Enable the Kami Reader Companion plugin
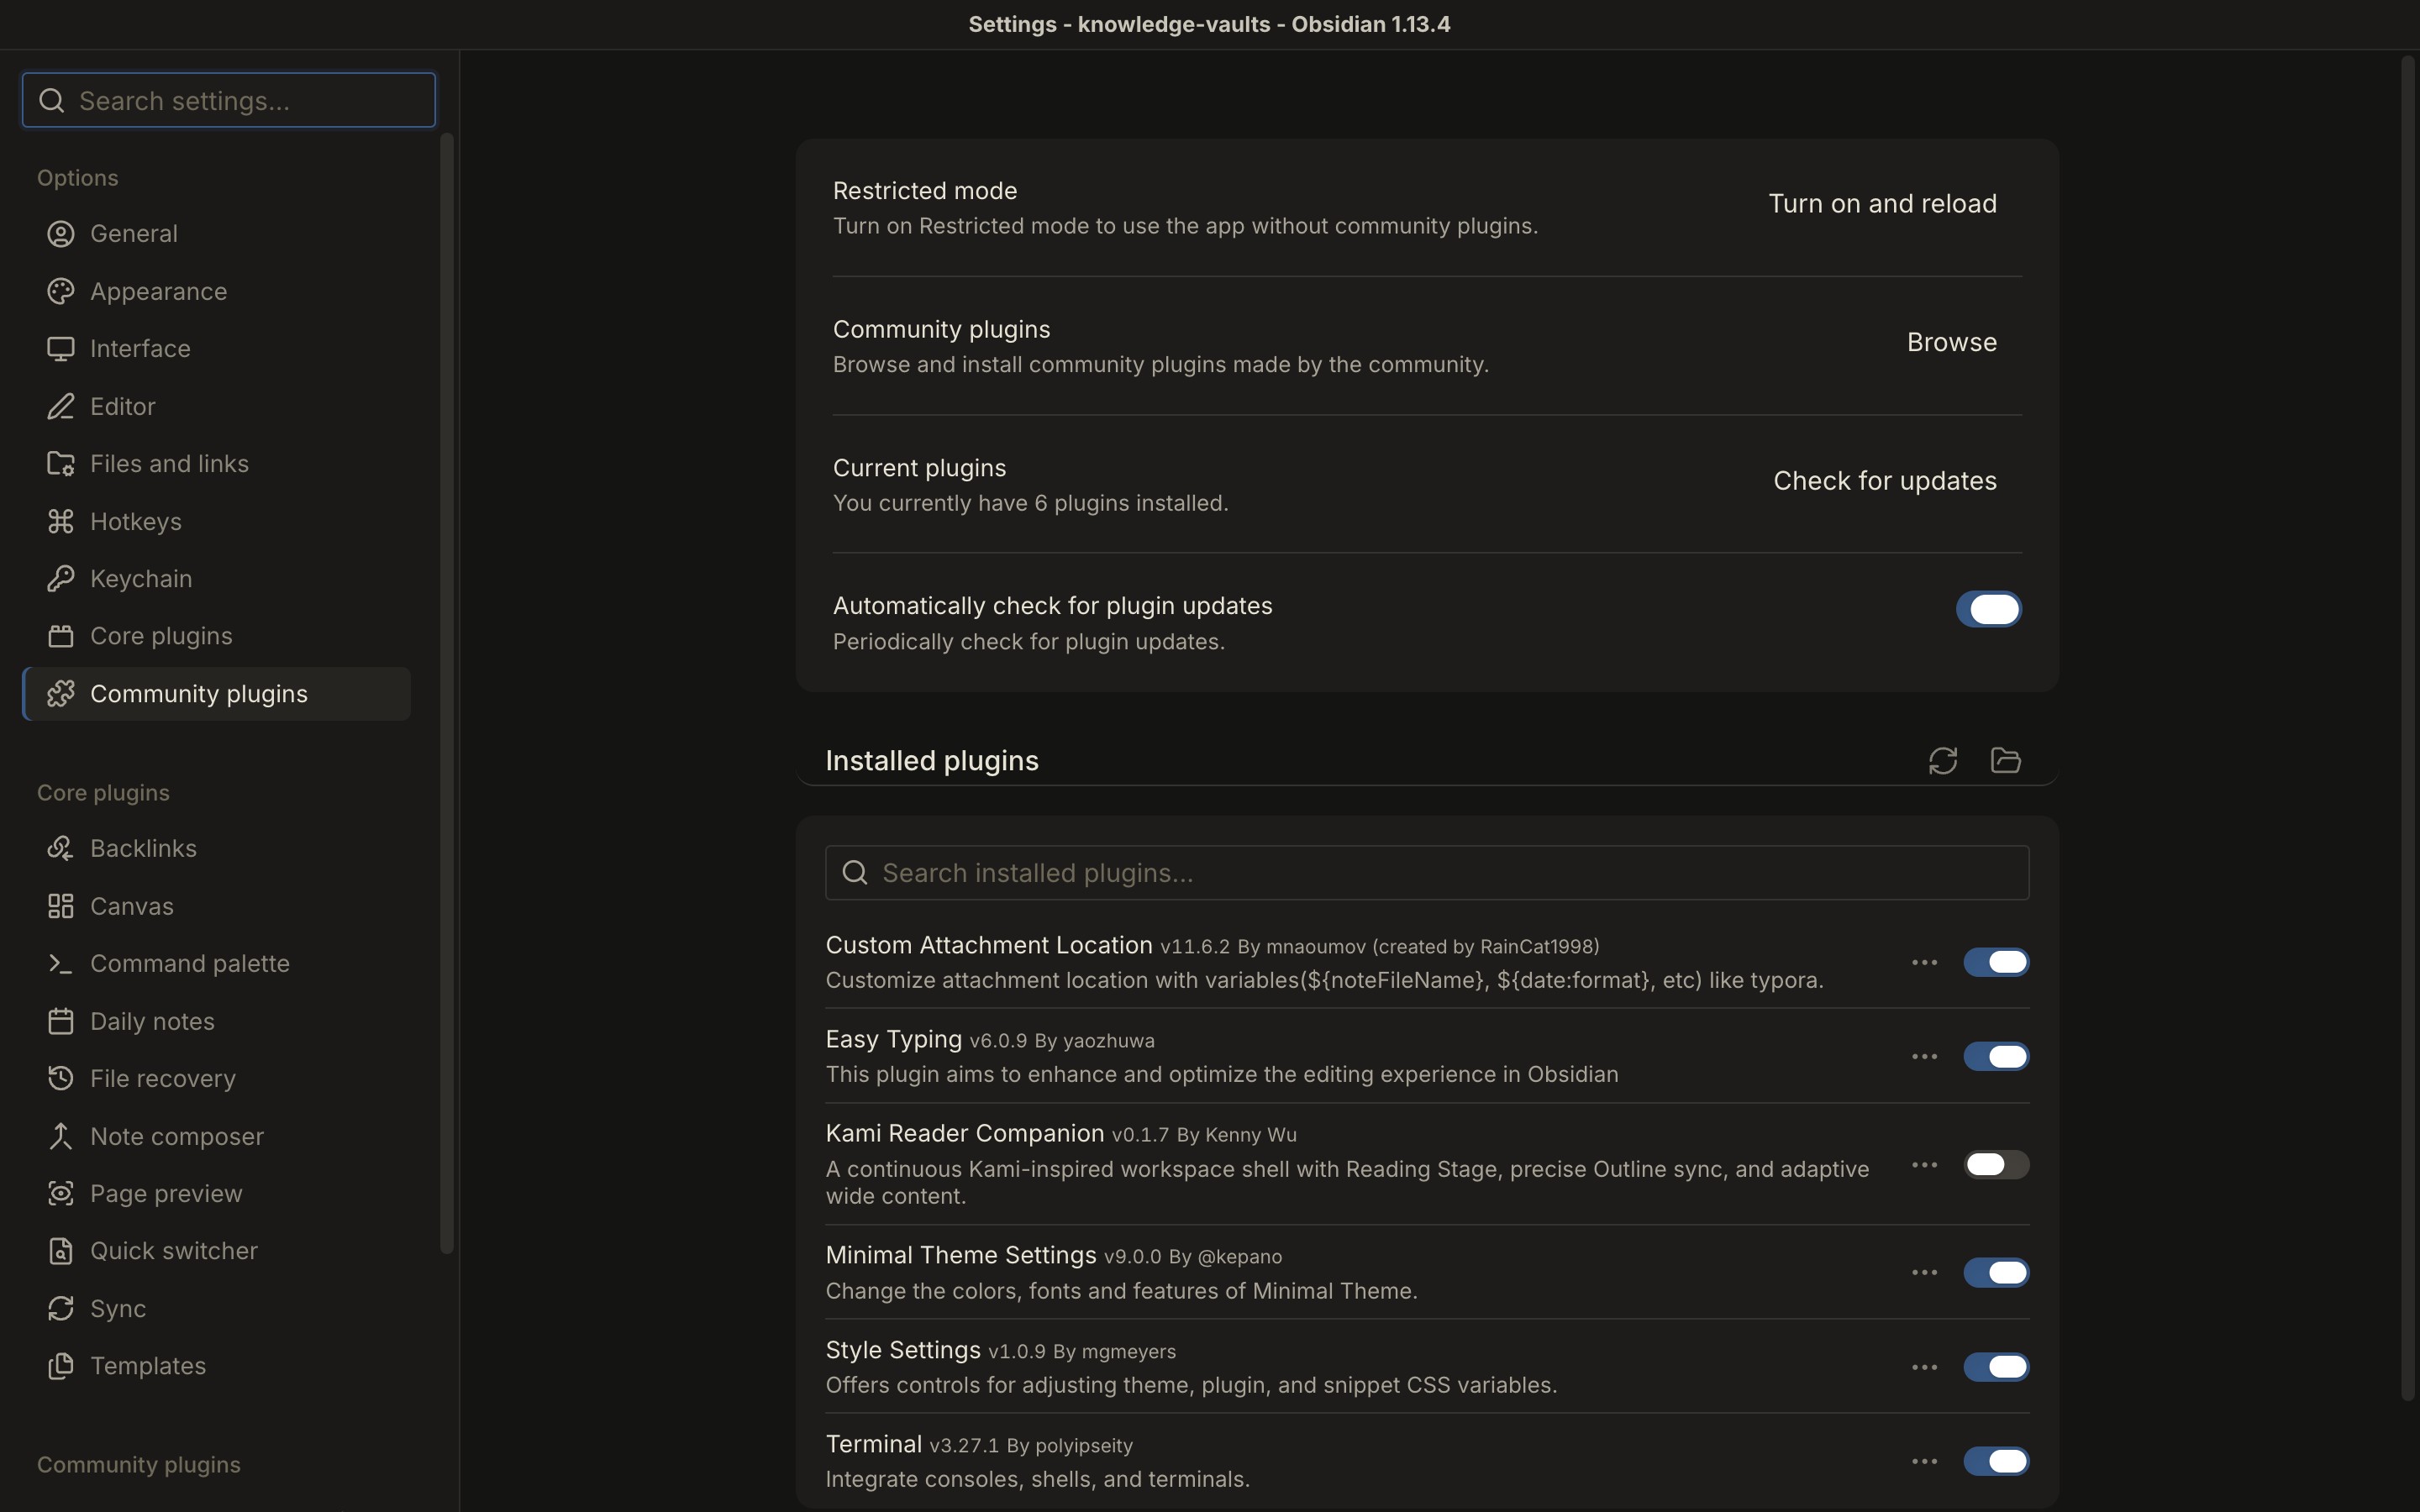Viewport: 2420px width, 1512px height. (1996, 1165)
